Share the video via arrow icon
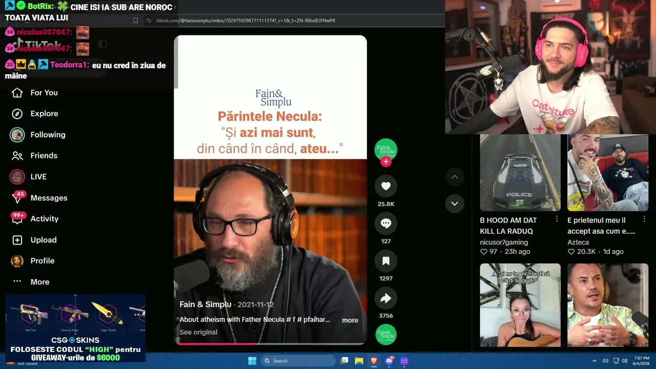 point(386,298)
